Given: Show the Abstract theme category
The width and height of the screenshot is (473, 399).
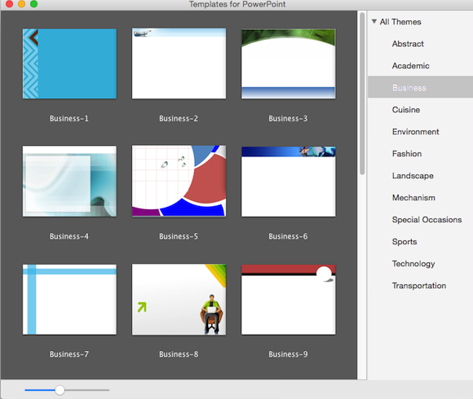Looking at the screenshot, I should [x=408, y=44].
